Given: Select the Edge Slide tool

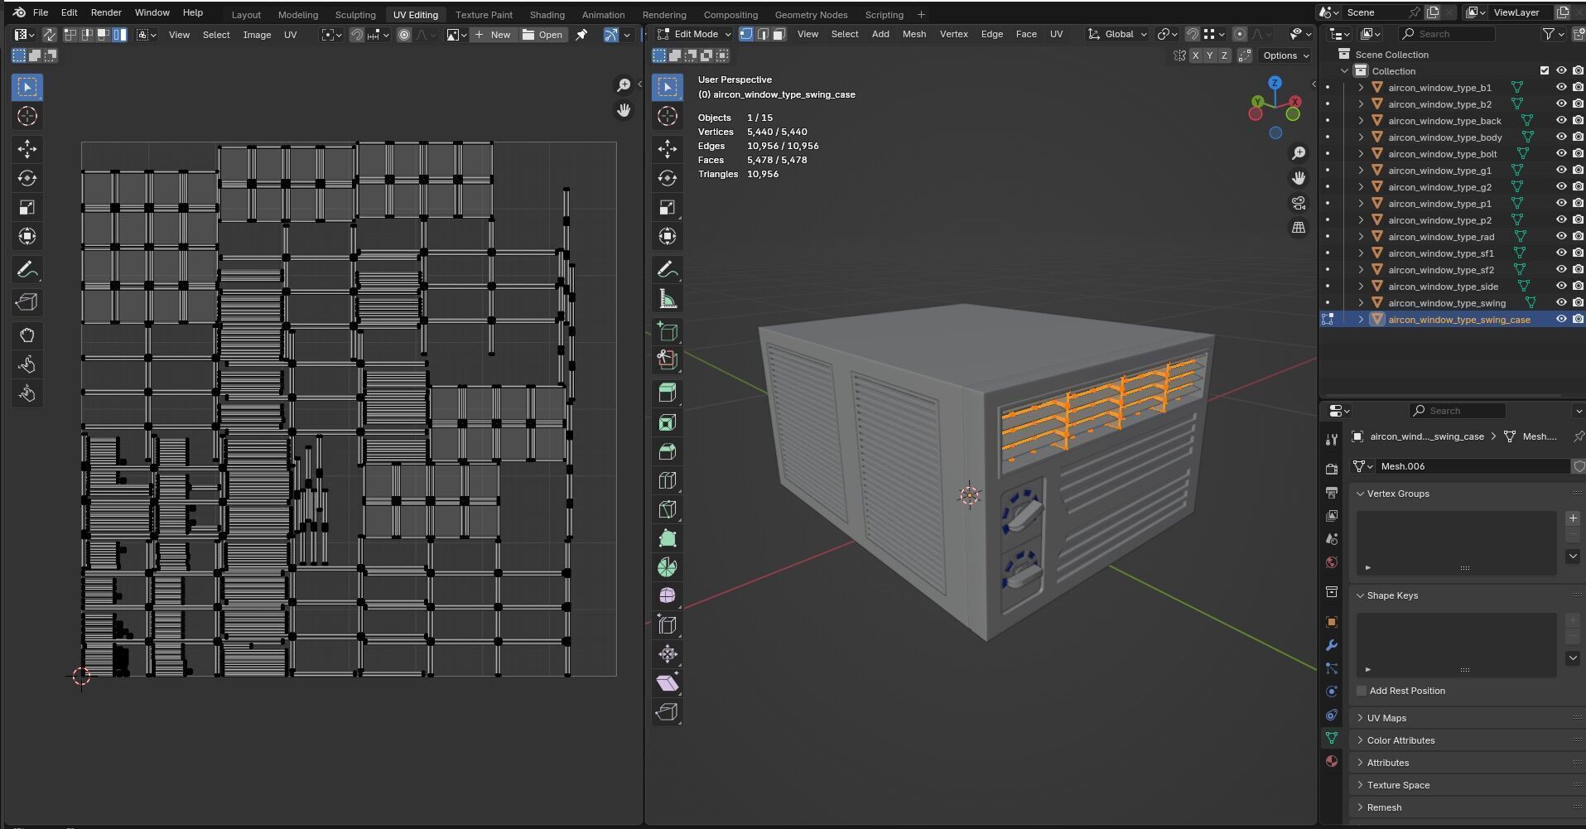Looking at the screenshot, I should click(x=668, y=625).
